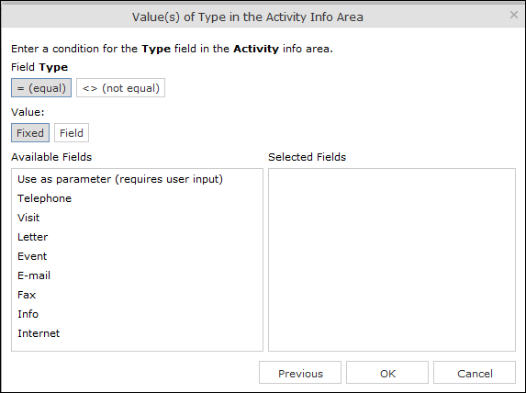Select the = (equal) operator

pos(41,88)
